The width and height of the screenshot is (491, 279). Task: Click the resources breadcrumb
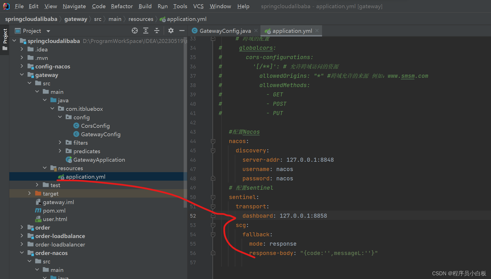(141, 19)
